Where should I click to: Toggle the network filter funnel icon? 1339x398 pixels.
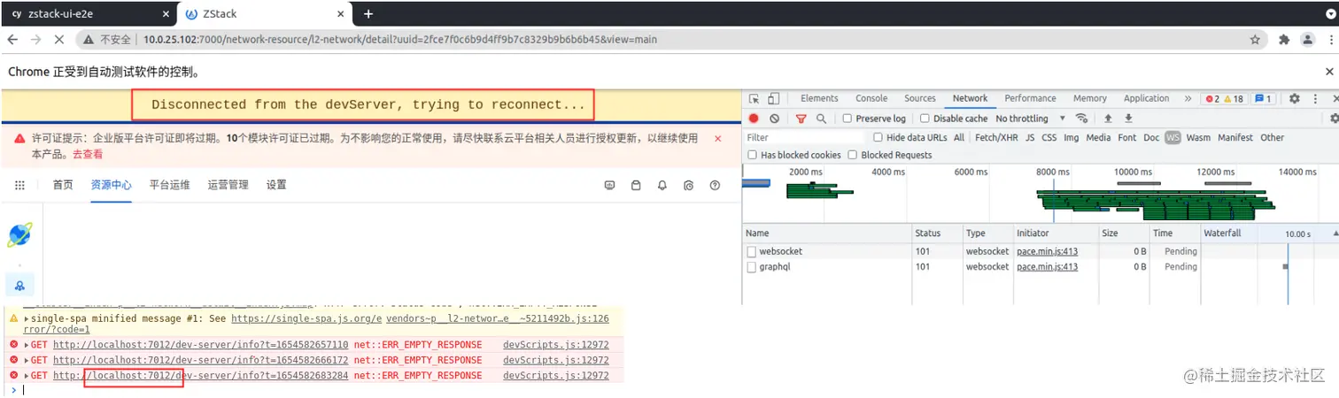pos(801,119)
